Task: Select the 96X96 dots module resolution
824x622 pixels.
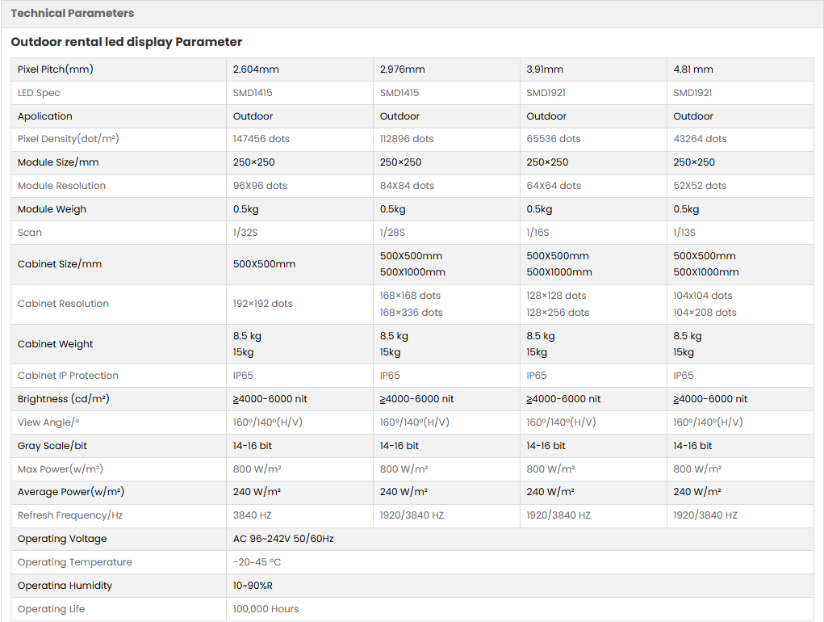Action: [x=260, y=186]
